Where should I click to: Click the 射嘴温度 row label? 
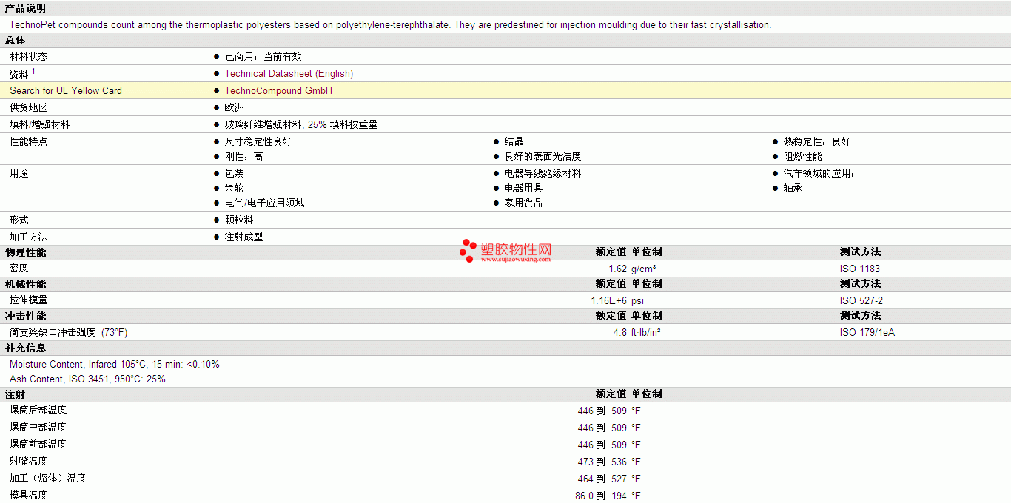pyautogui.click(x=29, y=462)
